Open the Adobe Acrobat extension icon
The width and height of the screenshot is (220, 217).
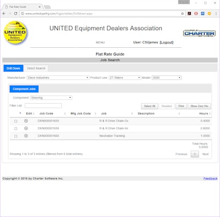pos(189,14)
